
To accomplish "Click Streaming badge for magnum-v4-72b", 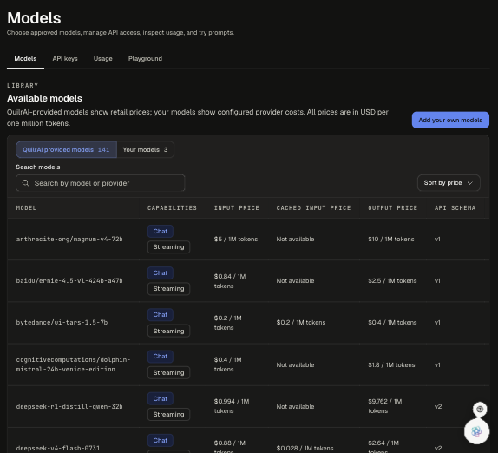I will point(168,246).
